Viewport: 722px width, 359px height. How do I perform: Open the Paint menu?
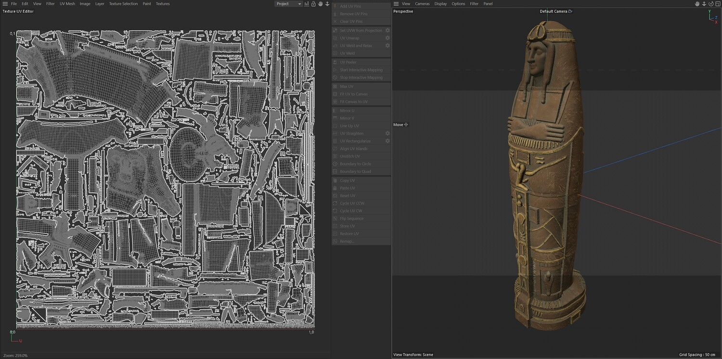[147, 4]
